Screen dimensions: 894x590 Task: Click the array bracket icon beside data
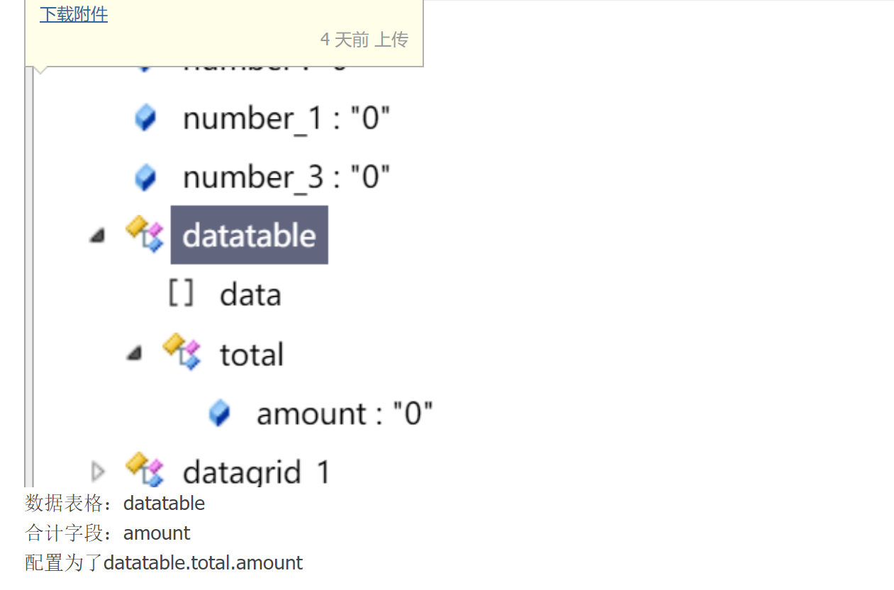click(x=181, y=293)
